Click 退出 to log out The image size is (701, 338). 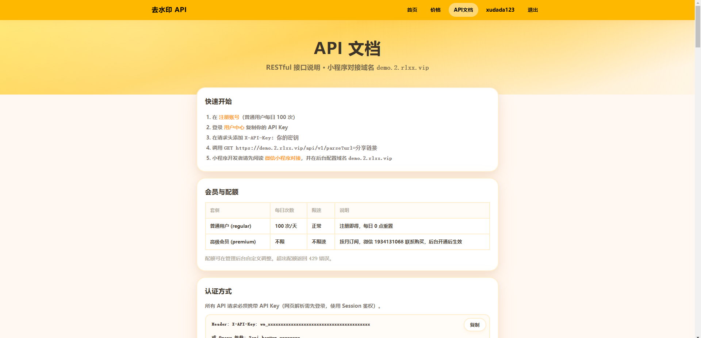pos(533,10)
